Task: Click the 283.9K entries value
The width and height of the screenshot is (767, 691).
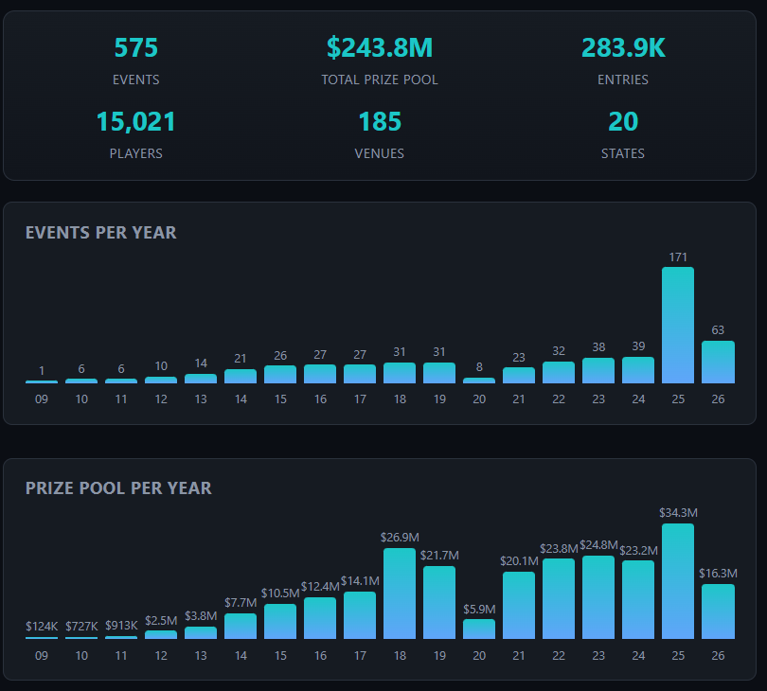Action: tap(623, 48)
